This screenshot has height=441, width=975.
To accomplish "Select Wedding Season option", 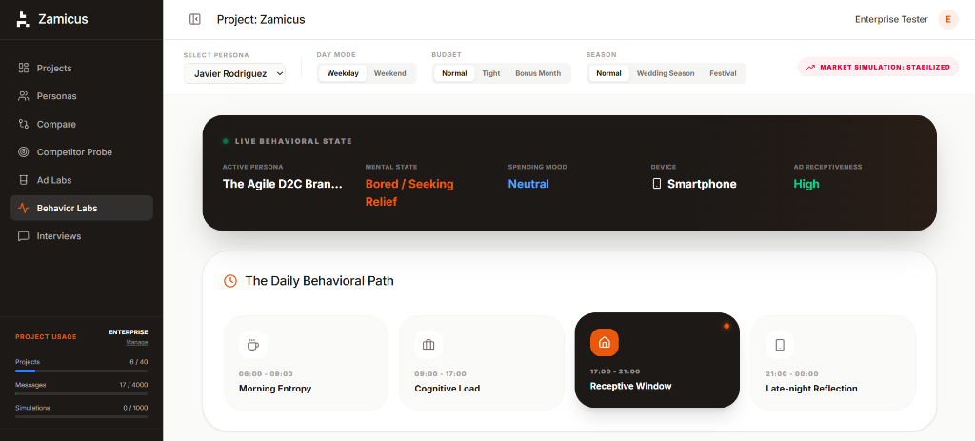I will pos(666,73).
